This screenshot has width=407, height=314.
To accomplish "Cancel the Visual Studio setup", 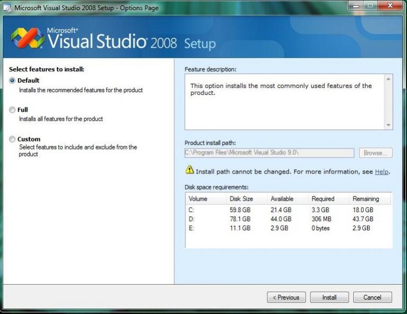I will pos(372,297).
